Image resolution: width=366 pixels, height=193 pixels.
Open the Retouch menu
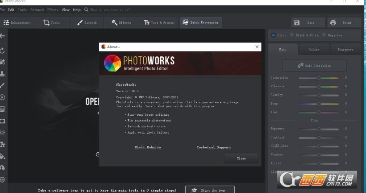[37, 10]
